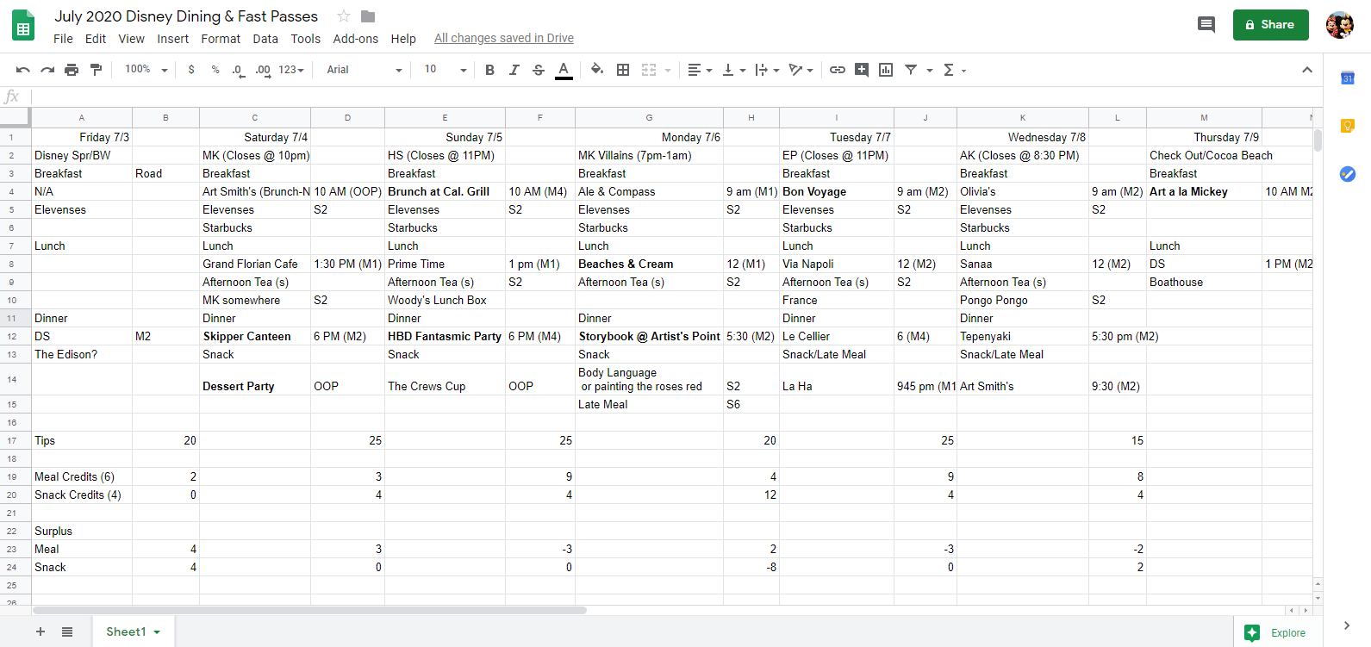
Task: Open text rotation dropdown
Action: pyautogui.click(x=801, y=70)
